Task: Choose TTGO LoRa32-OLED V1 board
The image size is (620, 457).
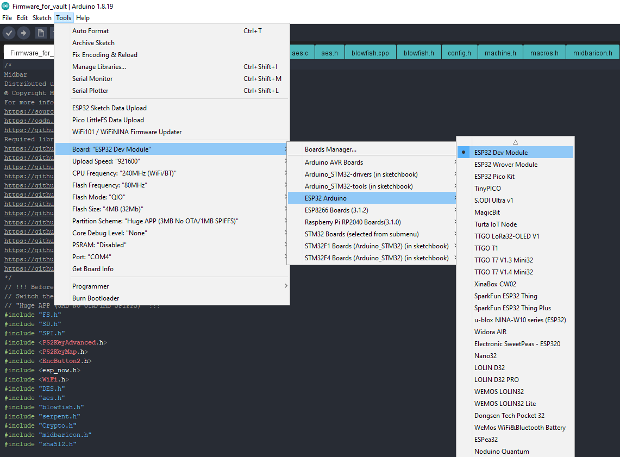Action: coord(515,236)
